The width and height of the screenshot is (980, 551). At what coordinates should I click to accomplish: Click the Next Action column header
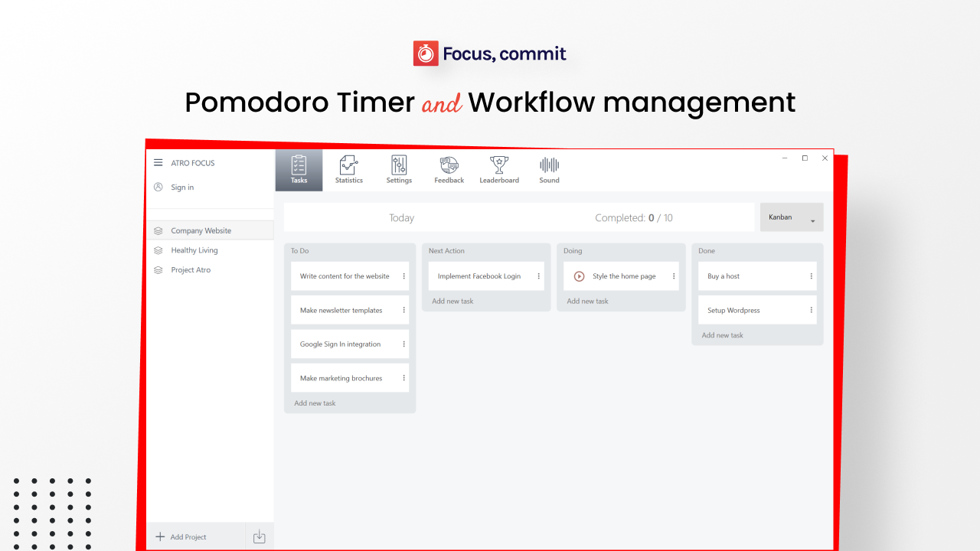click(x=446, y=251)
